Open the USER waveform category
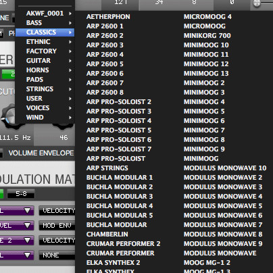The width and height of the screenshot is (273, 273). point(45,99)
